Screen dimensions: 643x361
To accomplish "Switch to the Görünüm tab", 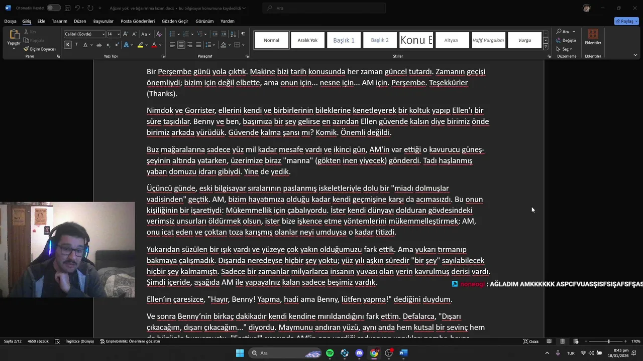I will 204,21.
